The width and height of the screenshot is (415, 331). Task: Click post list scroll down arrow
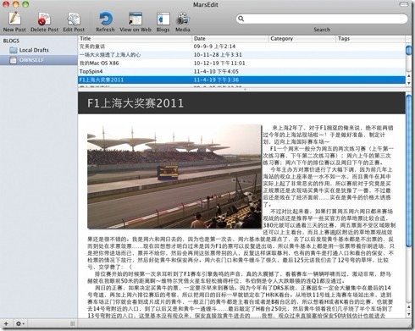click(408, 83)
